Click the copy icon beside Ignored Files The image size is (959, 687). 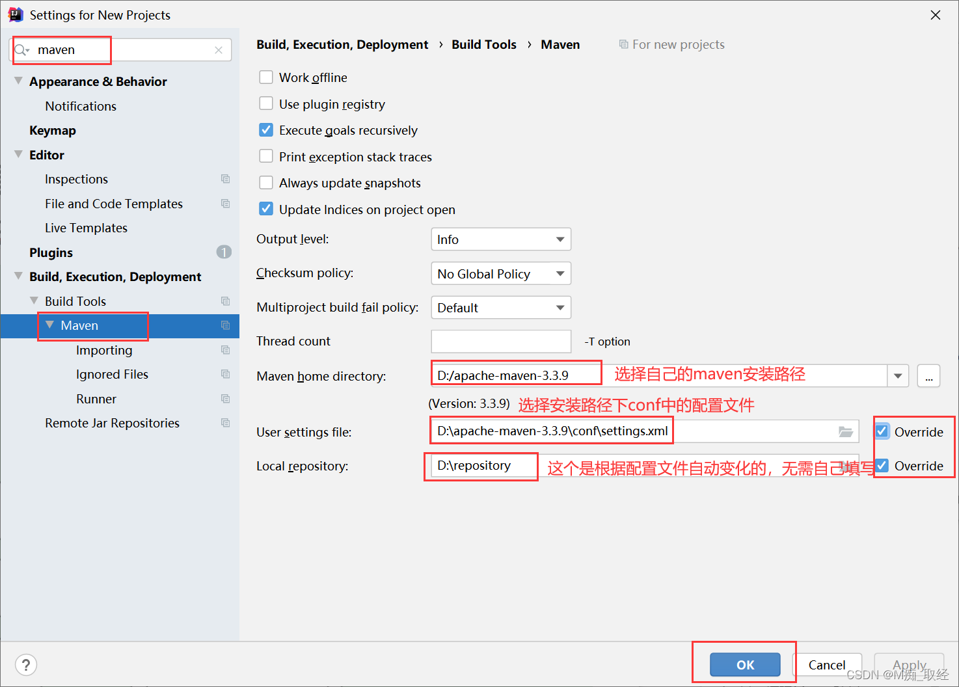[x=225, y=374]
